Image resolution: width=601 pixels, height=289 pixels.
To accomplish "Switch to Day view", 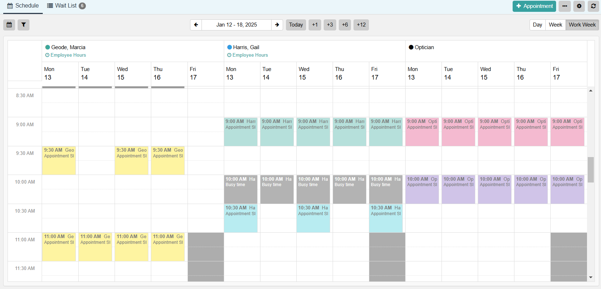I will [537, 25].
